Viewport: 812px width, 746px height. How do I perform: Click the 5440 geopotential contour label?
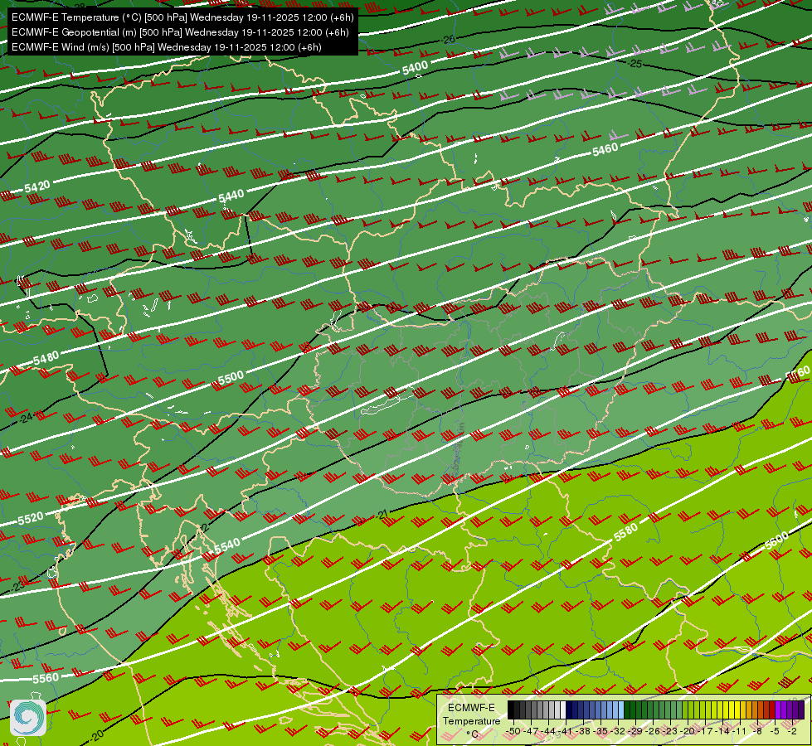point(231,196)
